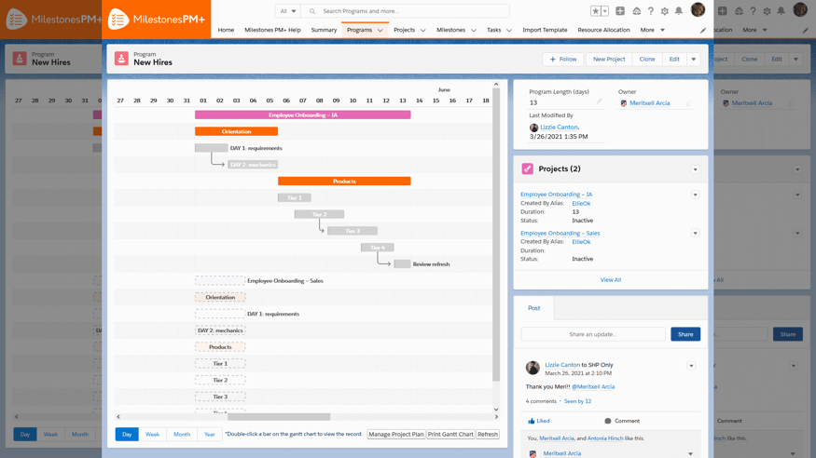Viewport: 816px width, 458px height.
Task: Open the Projects related list menu arrow
Action: click(696, 169)
